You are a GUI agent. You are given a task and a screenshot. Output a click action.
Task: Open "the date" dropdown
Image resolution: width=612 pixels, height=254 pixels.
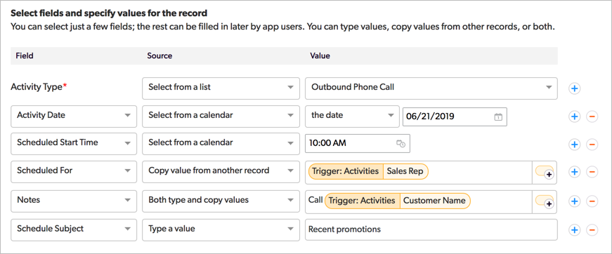point(352,116)
